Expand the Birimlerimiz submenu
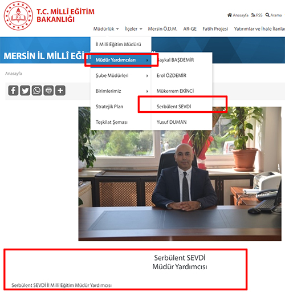The width and height of the screenshot is (285, 292). [x=121, y=91]
